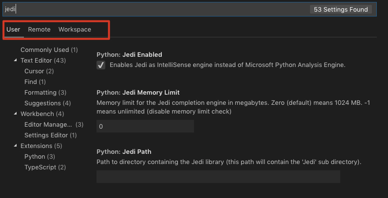Uncheck the Jedi Enabled checkbox
Viewport: 388px width, 198px height.
101,65
